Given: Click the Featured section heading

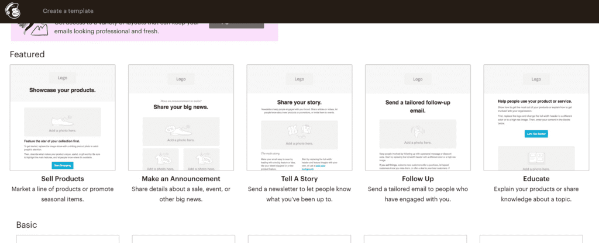Looking at the screenshot, I should pos(27,54).
